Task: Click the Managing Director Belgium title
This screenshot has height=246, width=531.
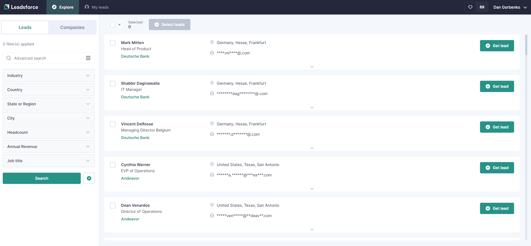Action: click(x=146, y=130)
